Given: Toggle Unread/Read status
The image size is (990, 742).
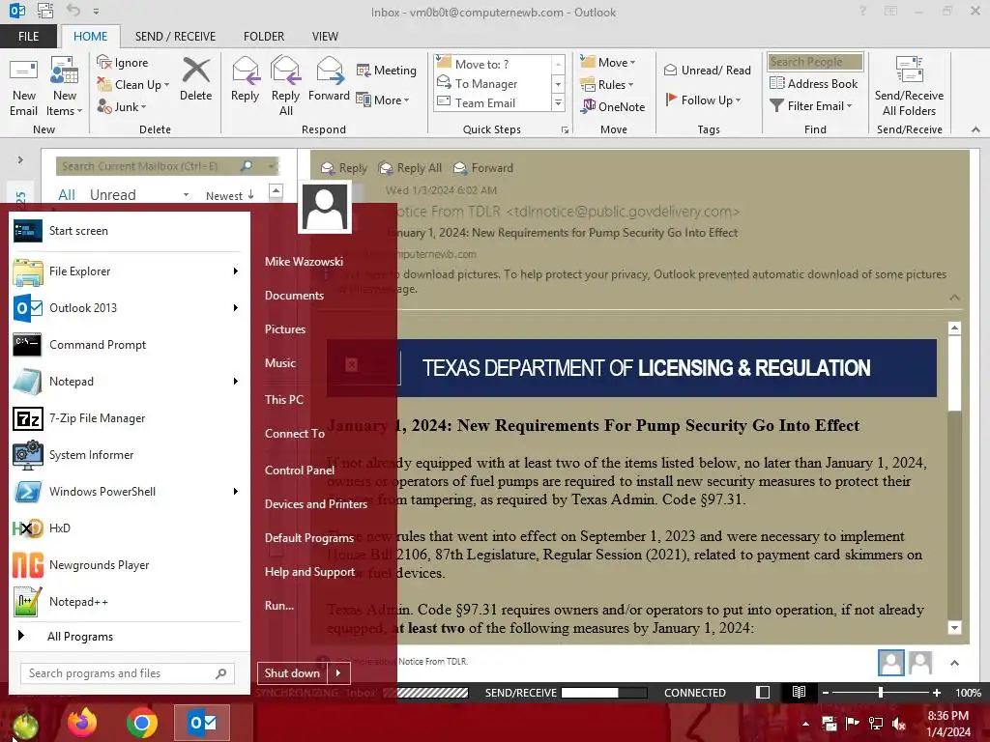Looking at the screenshot, I should tap(707, 70).
